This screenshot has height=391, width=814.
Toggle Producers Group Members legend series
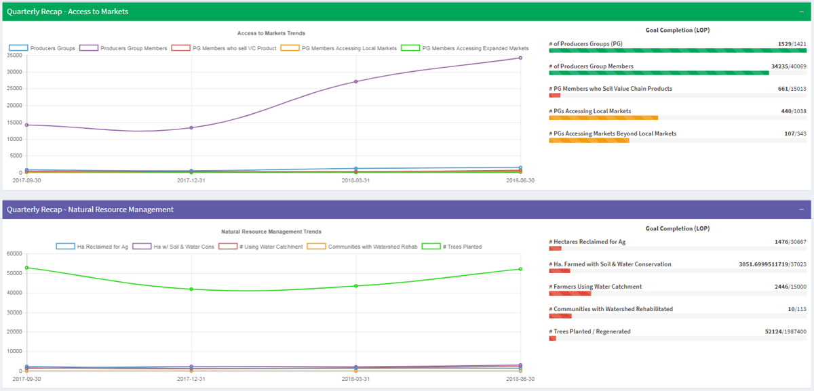[x=123, y=49]
